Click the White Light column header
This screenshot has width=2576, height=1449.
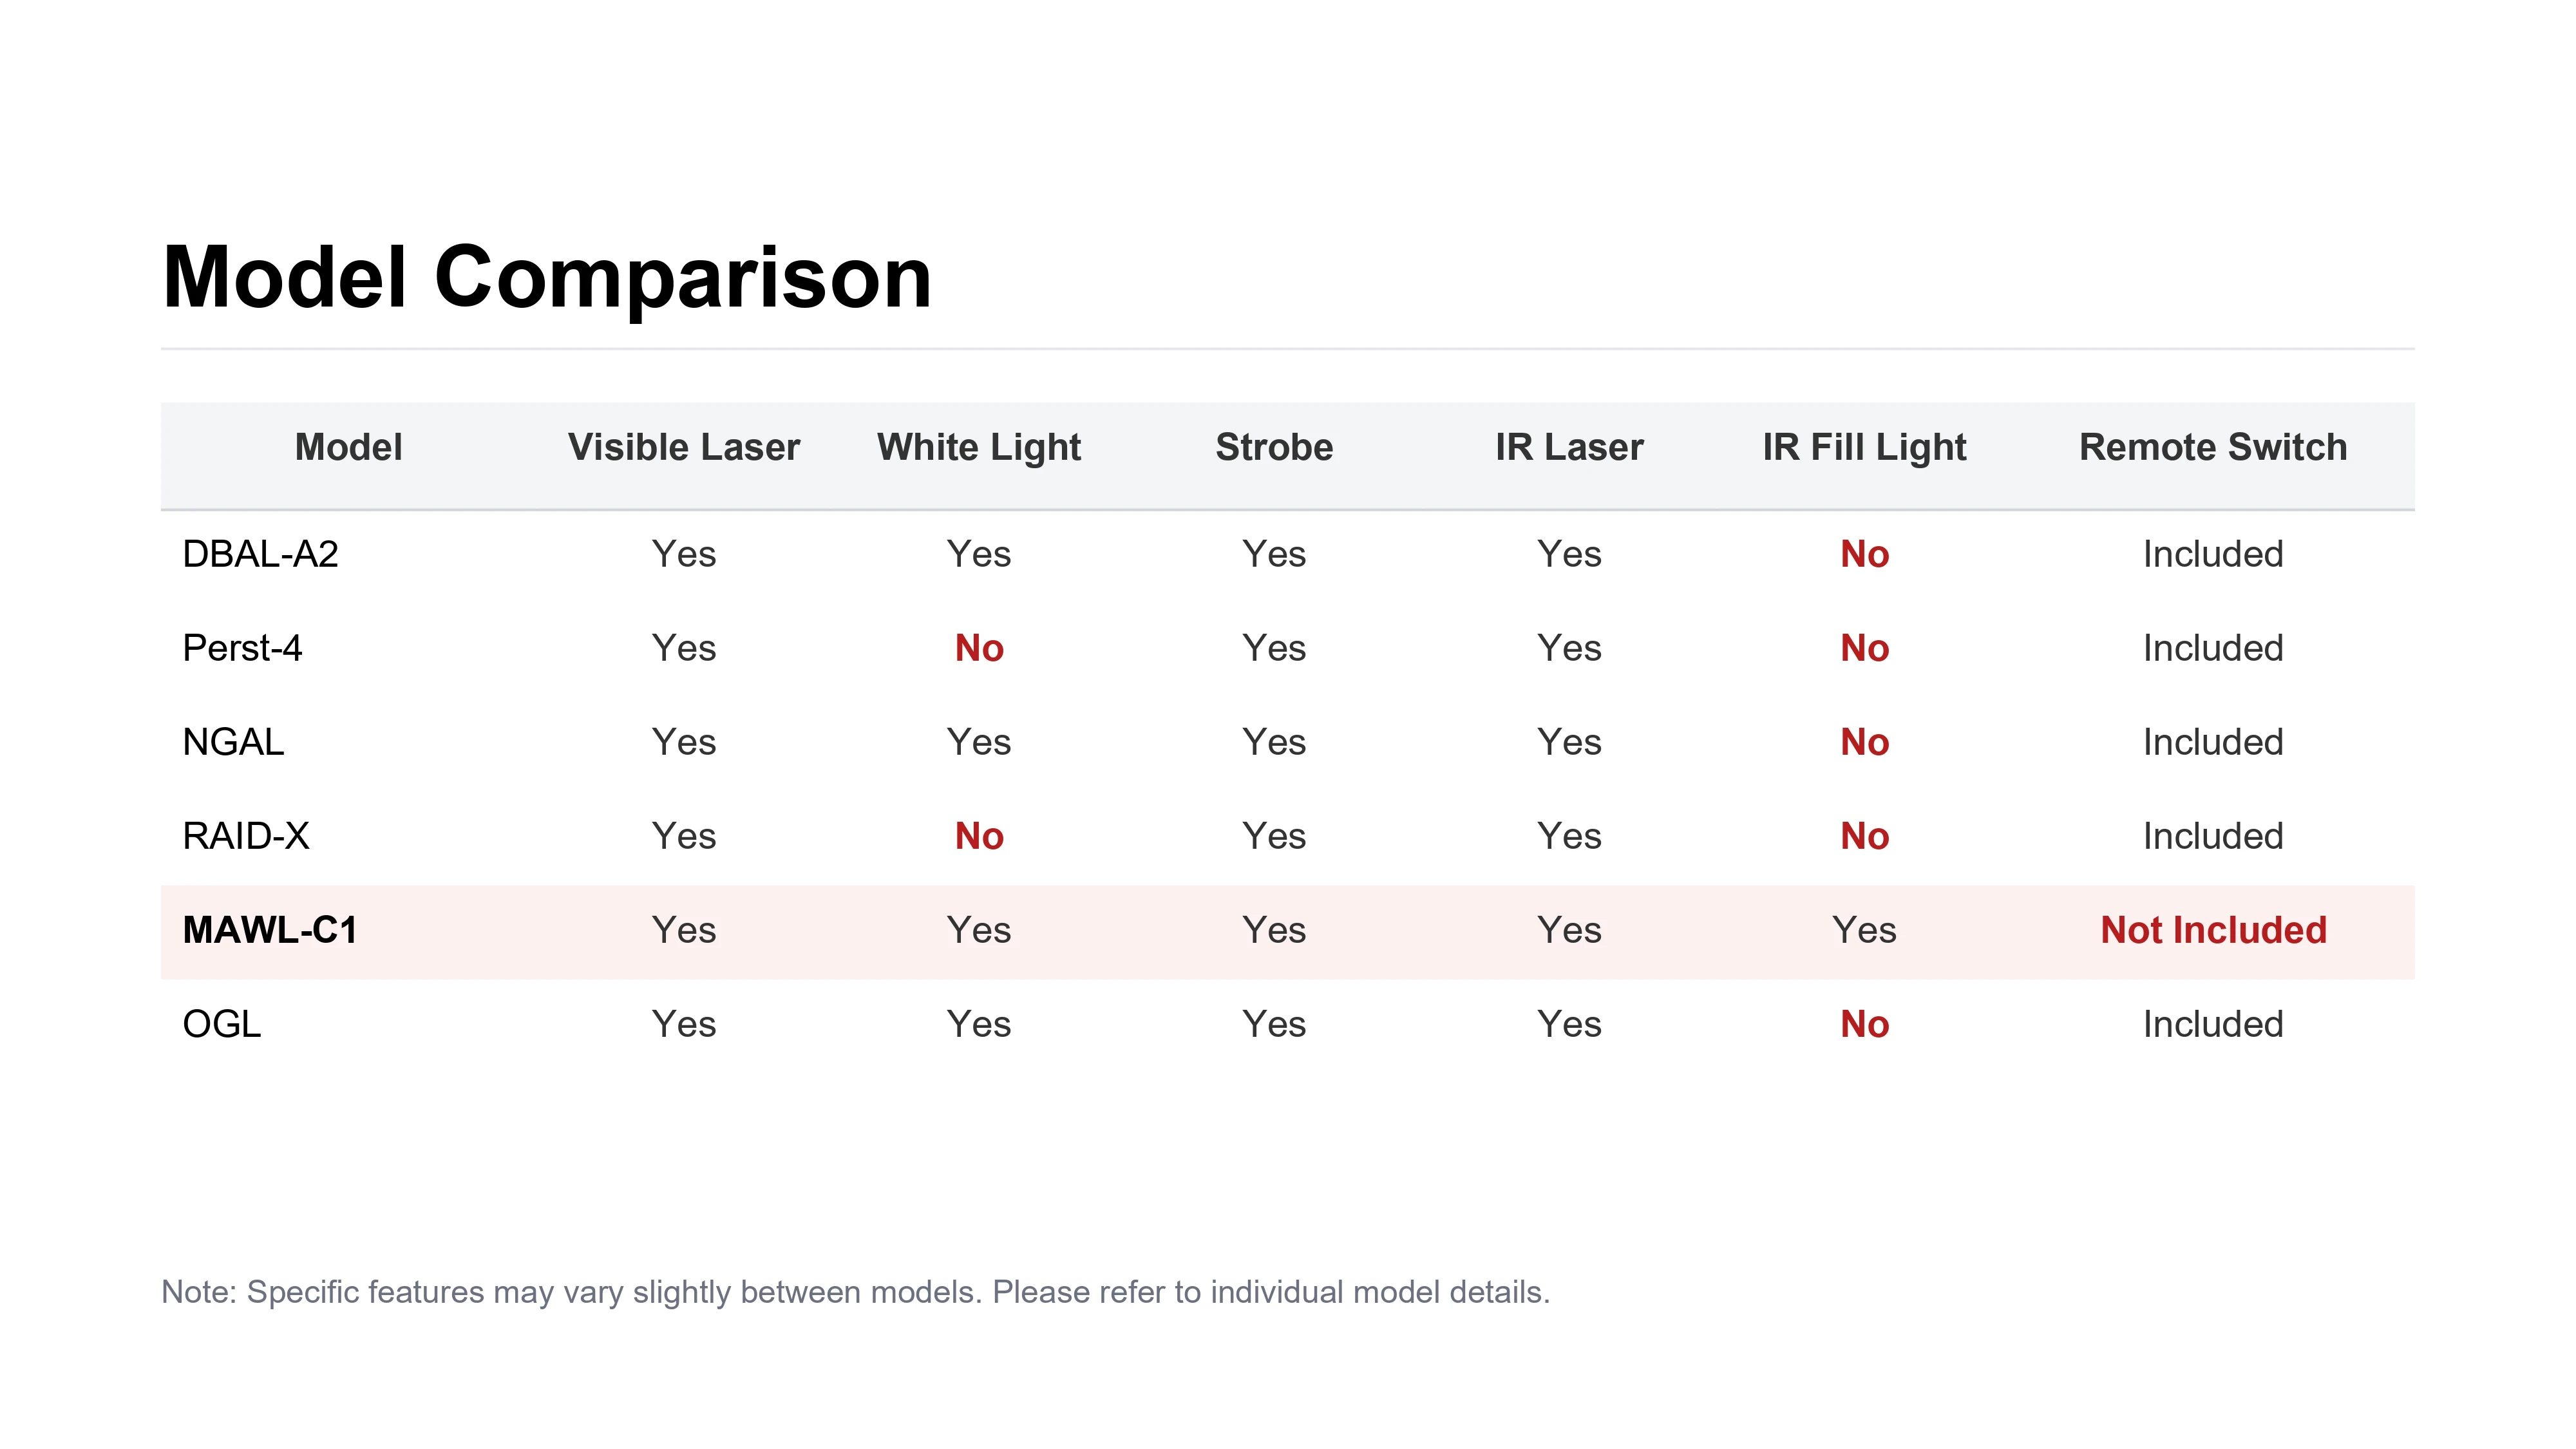pyautogui.click(x=979, y=447)
